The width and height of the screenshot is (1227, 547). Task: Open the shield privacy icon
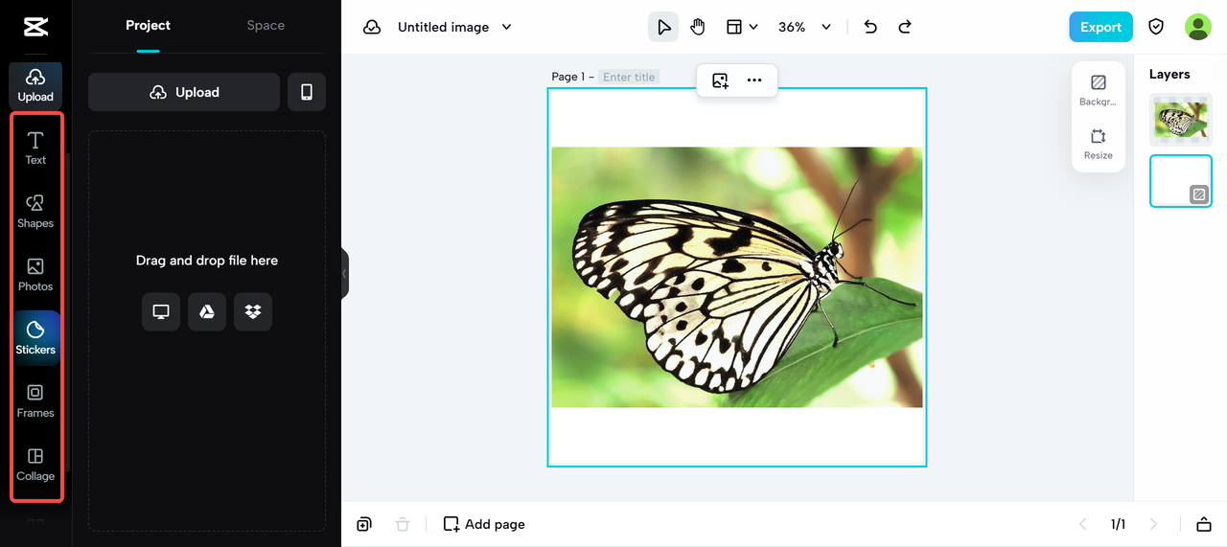1156,27
